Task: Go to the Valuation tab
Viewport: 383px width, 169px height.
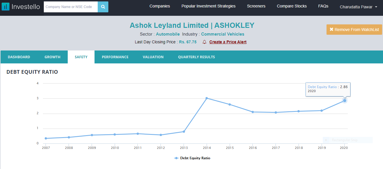Action: tap(153, 57)
